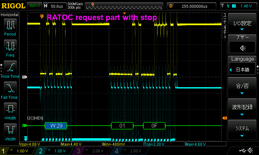
Task: Click the I2C[HEX] bus label
Action: coord(35,118)
